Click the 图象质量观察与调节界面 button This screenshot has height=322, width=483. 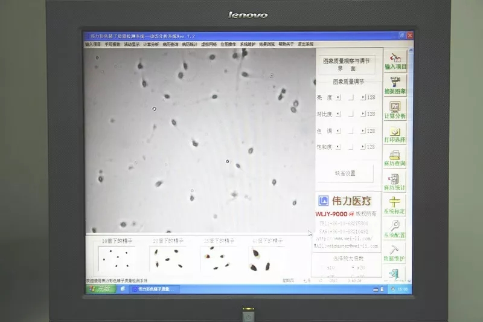(347, 65)
